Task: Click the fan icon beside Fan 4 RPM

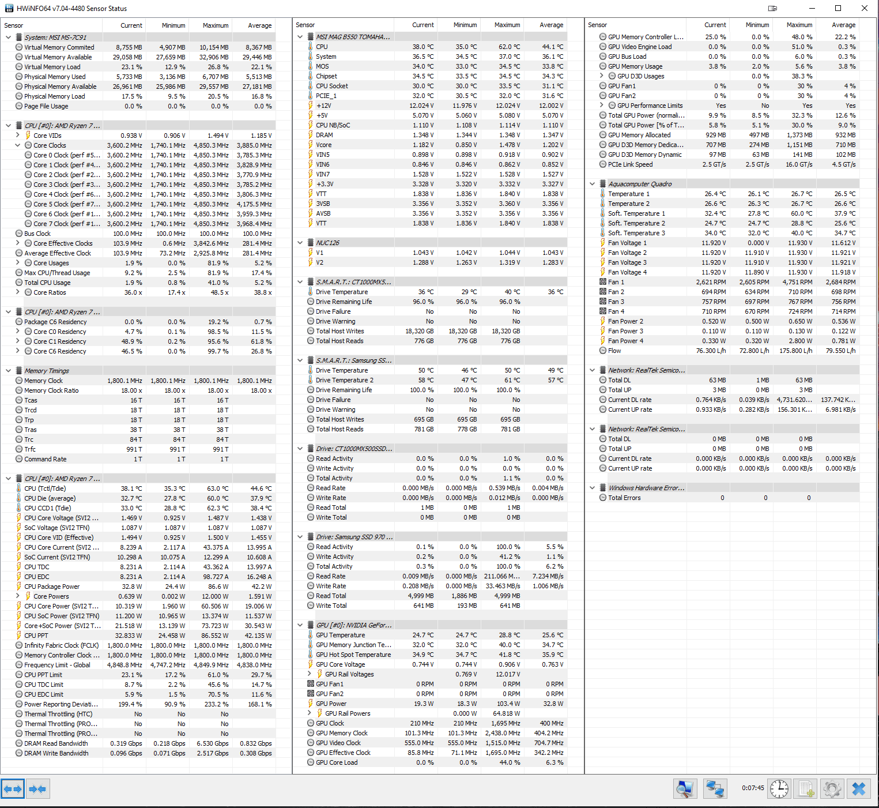Action: (603, 311)
